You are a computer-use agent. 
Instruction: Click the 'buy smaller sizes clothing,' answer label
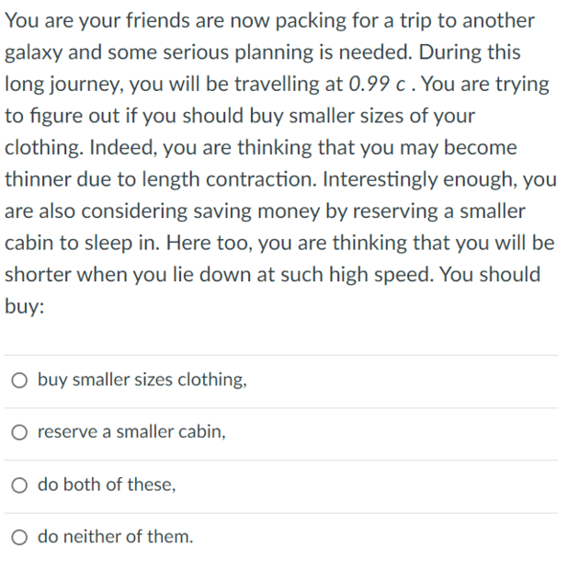coord(142,380)
